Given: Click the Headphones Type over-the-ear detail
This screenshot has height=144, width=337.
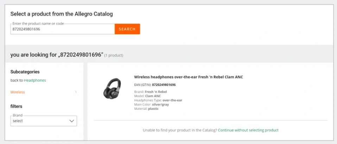Looking at the screenshot, I should [158, 100].
